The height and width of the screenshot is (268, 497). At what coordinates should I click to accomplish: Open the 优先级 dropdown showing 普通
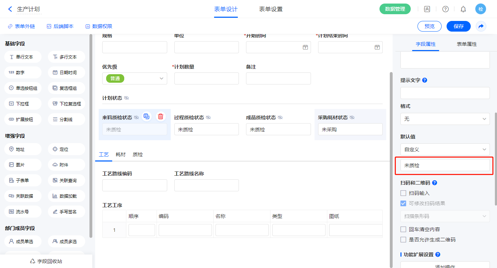pyautogui.click(x=135, y=78)
